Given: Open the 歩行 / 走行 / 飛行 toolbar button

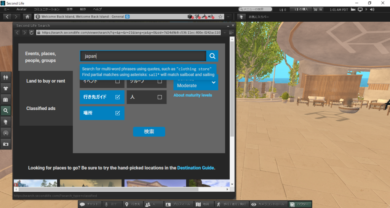Looking at the screenshot, I should (232, 204).
